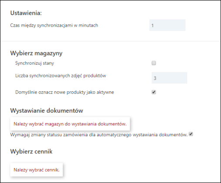Click the value 3 in the photos field
The image size is (221, 183).
coord(155,78)
